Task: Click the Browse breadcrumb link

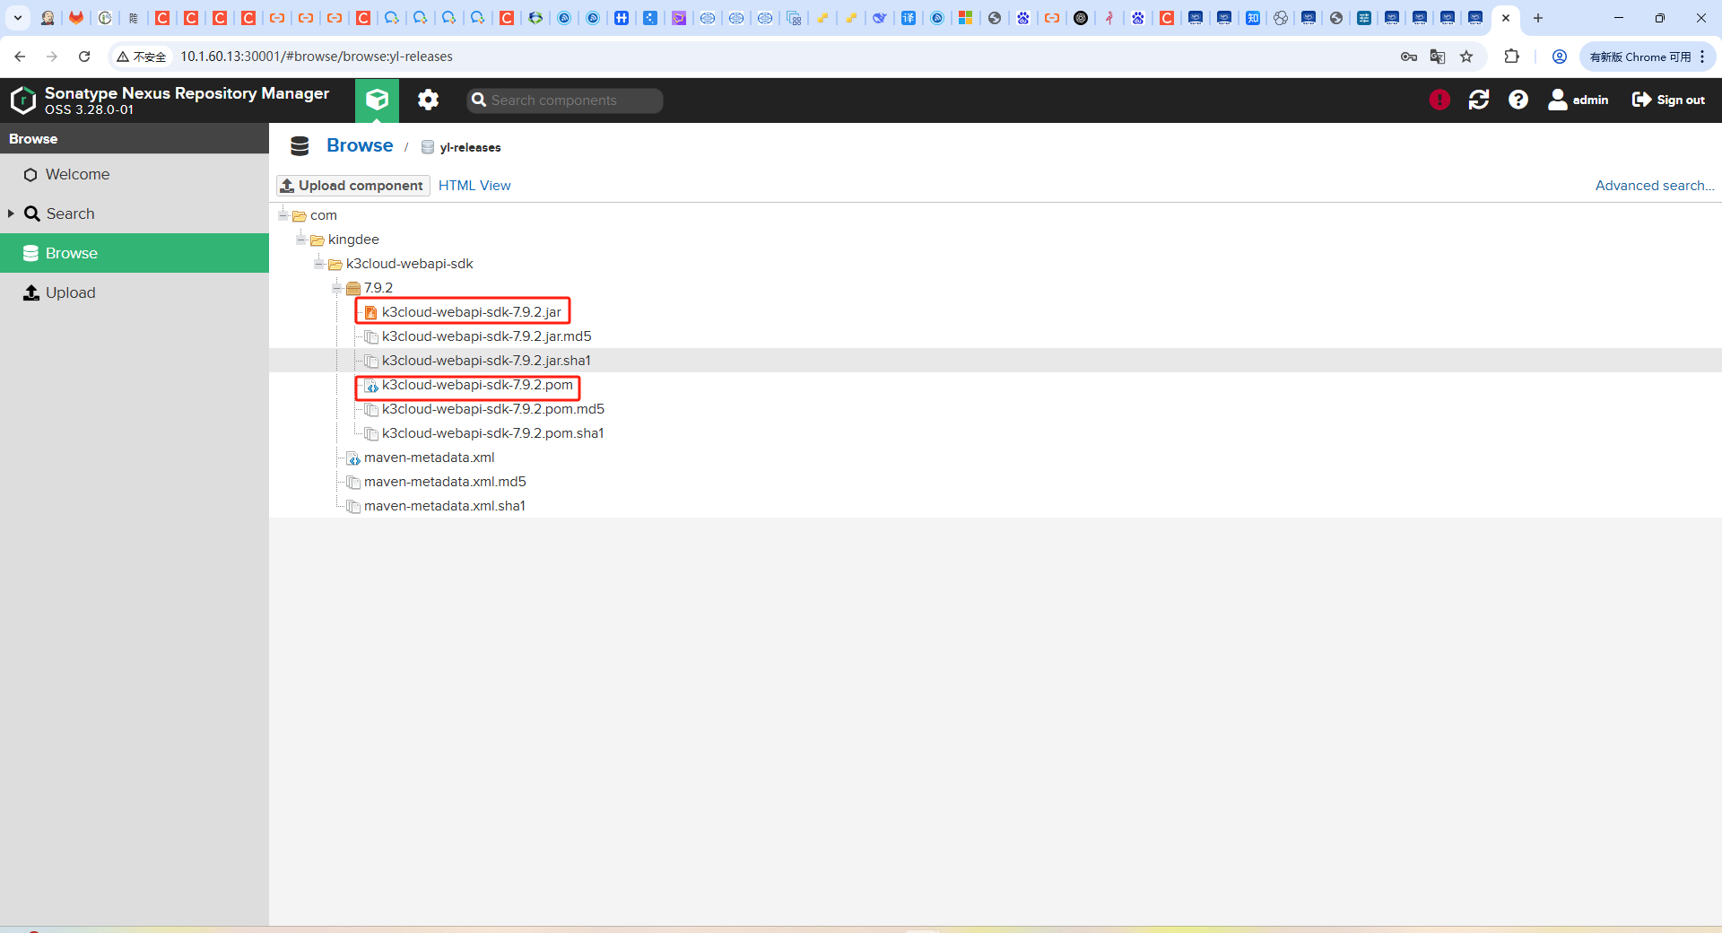Action: point(360,145)
